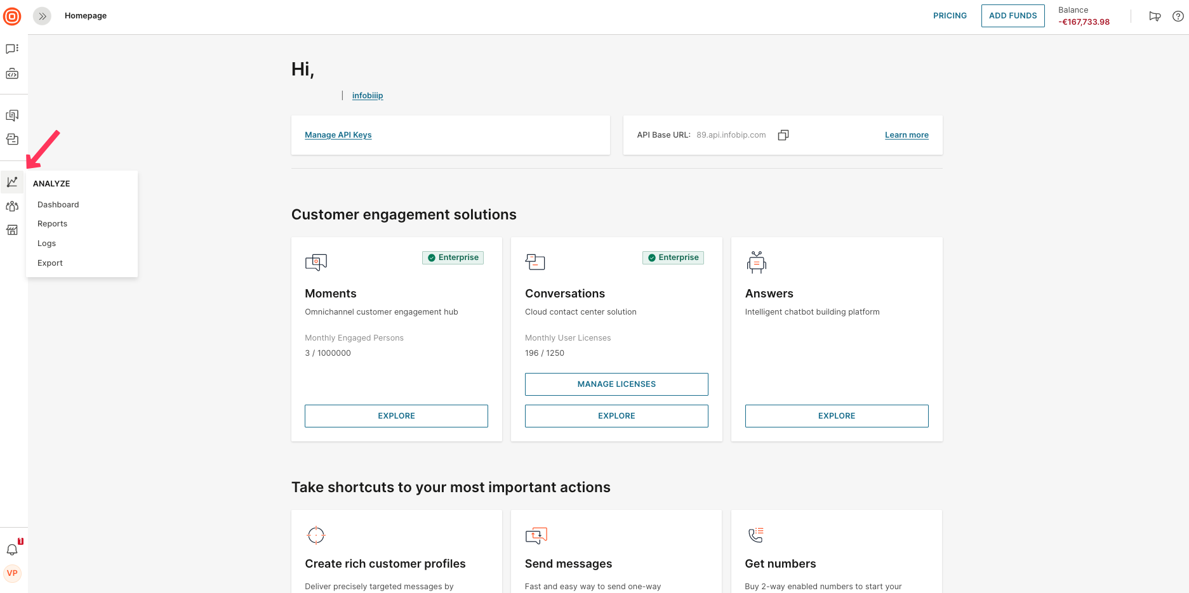Viewport: 1189px width, 593px height.
Task: Open the Exchange store icon in sidebar
Action: coord(12,230)
